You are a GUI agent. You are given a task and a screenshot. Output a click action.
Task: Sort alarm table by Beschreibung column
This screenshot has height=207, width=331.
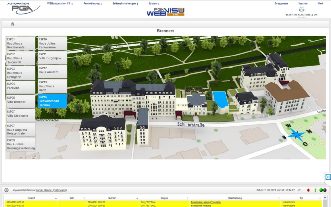click(x=235, y=198)
